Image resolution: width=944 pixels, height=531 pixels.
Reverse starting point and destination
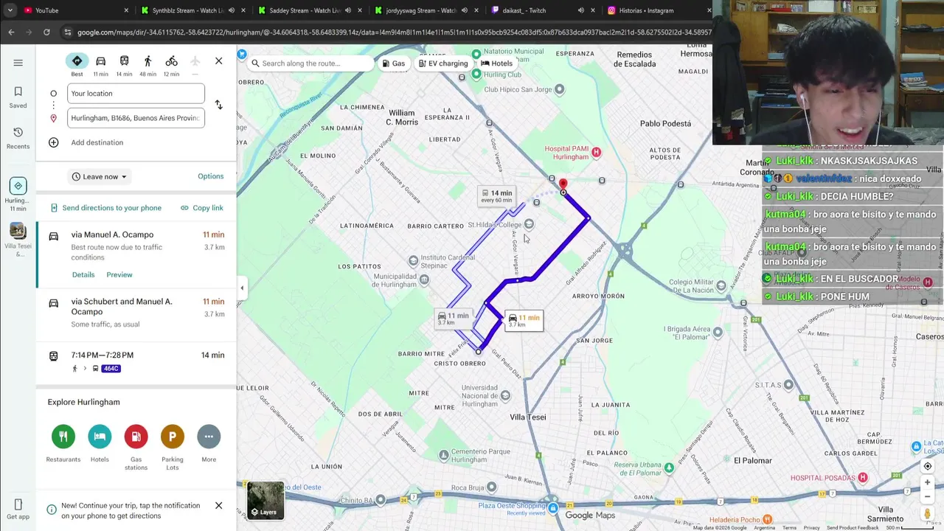tap(218, 105)
